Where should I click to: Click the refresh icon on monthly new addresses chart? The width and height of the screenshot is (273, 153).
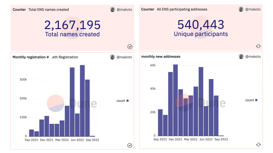pyautogui.click(x=258, y=144)
